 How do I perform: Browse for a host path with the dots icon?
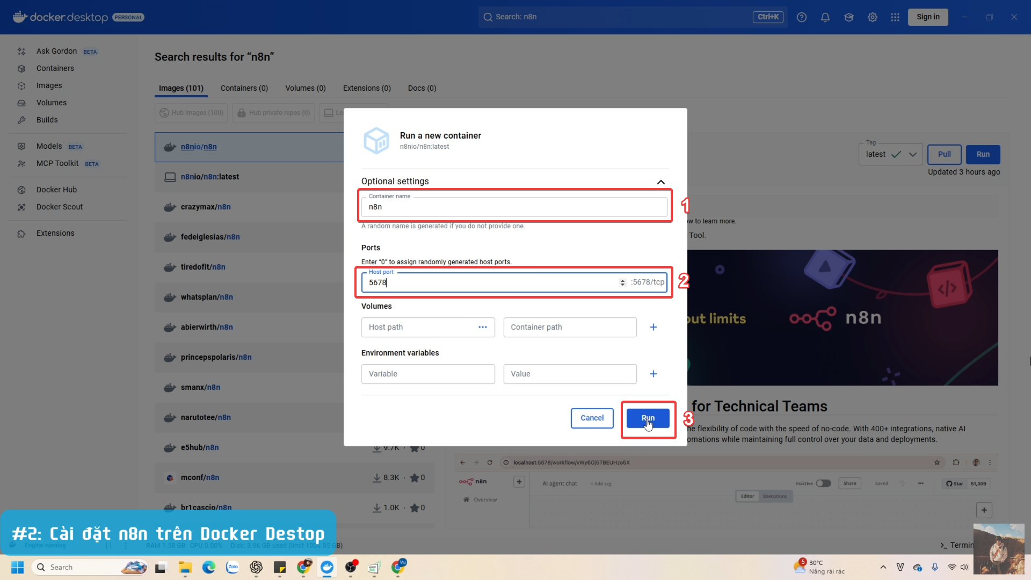click(483, 327)
